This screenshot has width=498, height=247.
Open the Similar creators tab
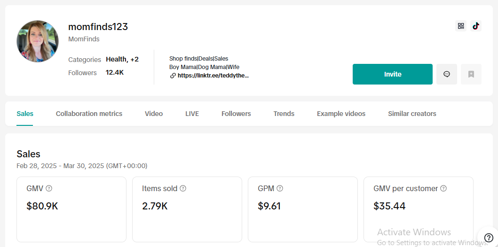click(x=412, y=114)
